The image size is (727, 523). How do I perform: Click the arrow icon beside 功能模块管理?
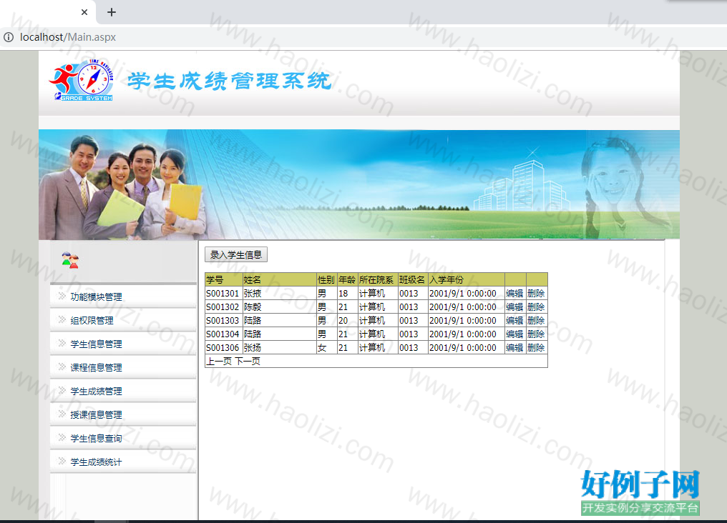(62, 296)
